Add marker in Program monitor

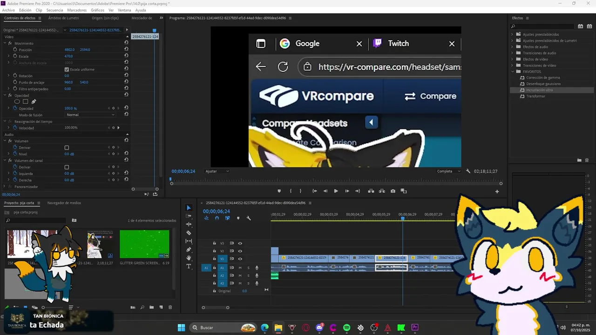pyautogui.click(x=279, y=191)
